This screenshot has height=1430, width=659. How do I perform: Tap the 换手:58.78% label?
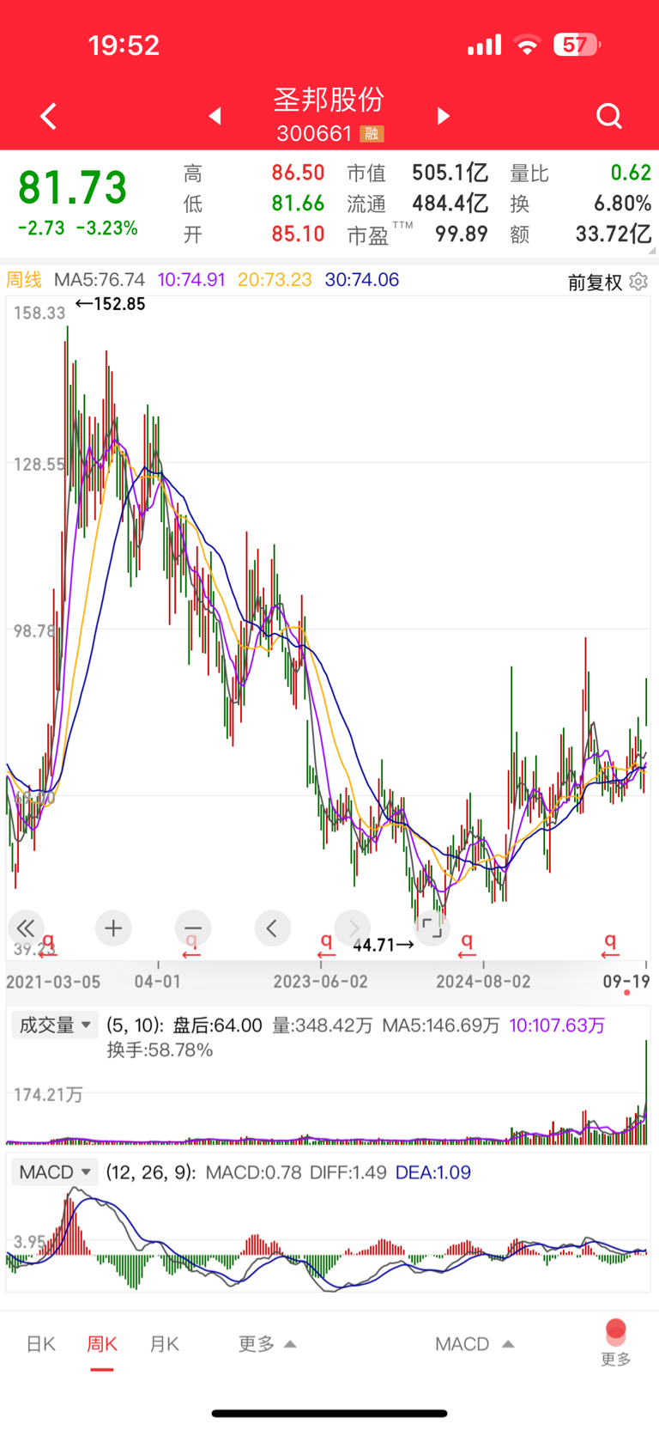click(160, 1050)
